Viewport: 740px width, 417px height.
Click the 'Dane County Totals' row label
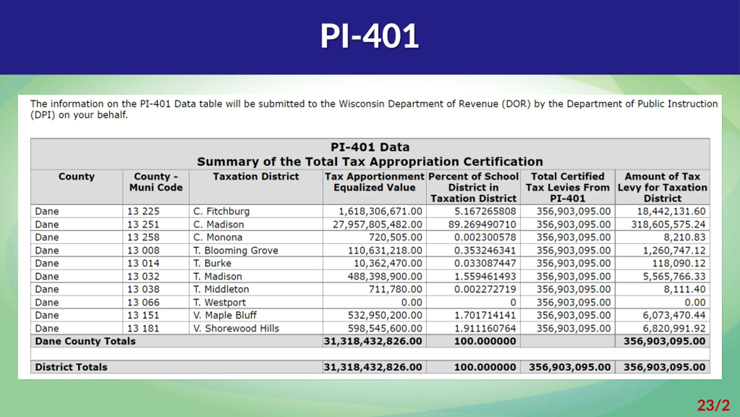coord(85,341)
